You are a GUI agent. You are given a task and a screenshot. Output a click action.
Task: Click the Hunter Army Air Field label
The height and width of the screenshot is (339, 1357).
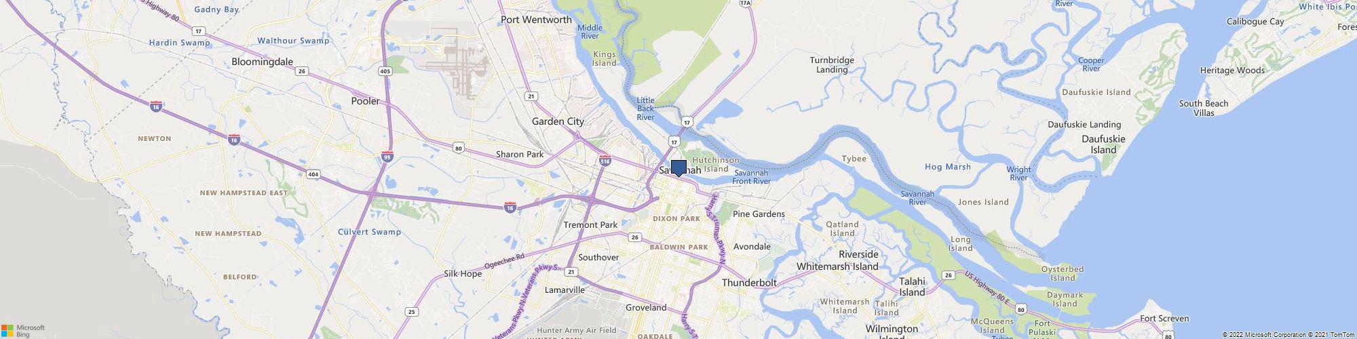pyautogui.click(x=579, y=330)
